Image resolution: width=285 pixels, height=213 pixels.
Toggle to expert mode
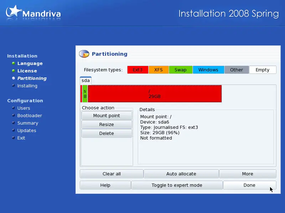(x=177, y=185)
